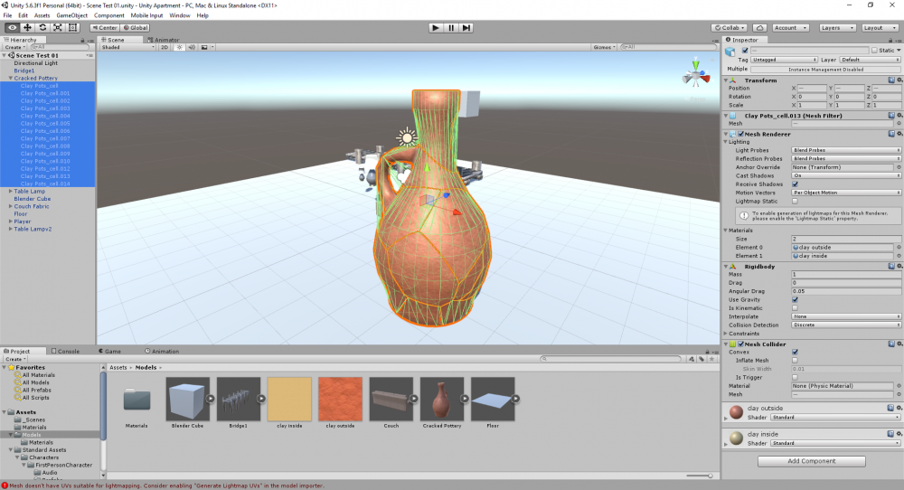Toggle the Convex checkbox

click(795, 352)
